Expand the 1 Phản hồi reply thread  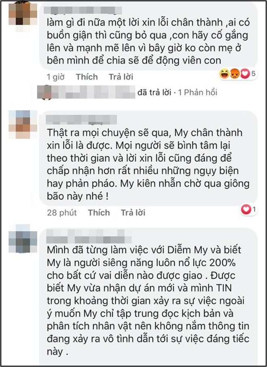coord(198,92)
